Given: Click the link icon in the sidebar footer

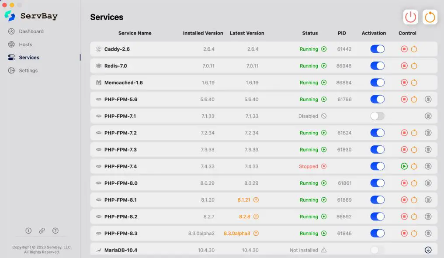Looking at the screenshot, I should [x=42, y=230].
